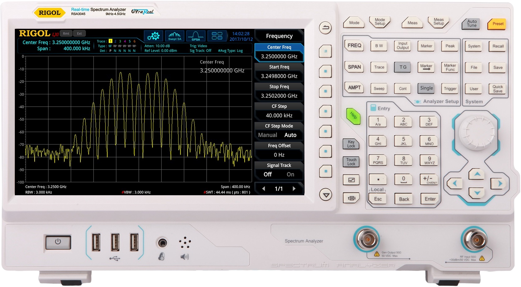Tap the up arrow navigation key

tap(477, 174)
